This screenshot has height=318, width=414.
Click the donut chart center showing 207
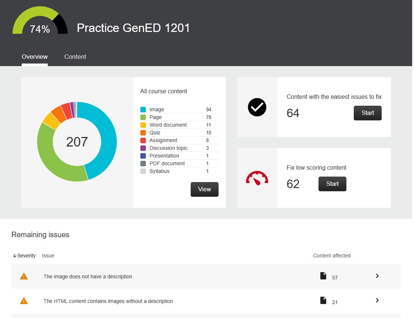77,142
